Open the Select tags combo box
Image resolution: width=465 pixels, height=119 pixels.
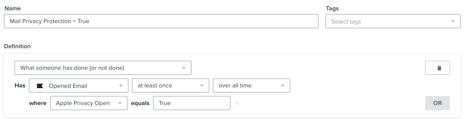(x=393, y=21)
